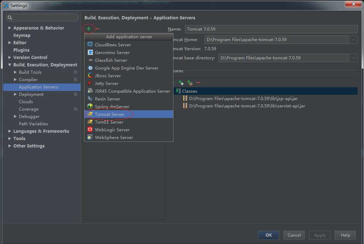The width and height of the screenshot is (364, 244).
Task: Click the jsp-api.jar archive icon
Action: click(x=185, y=98)
